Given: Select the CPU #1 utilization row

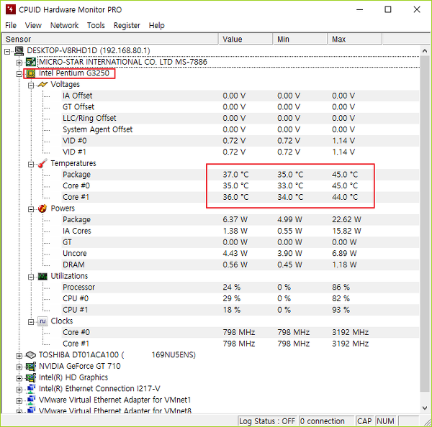Looking at the screenshot, I should [240, 310].
